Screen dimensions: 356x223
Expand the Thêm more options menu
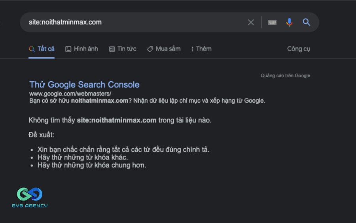tap(201, 49)
